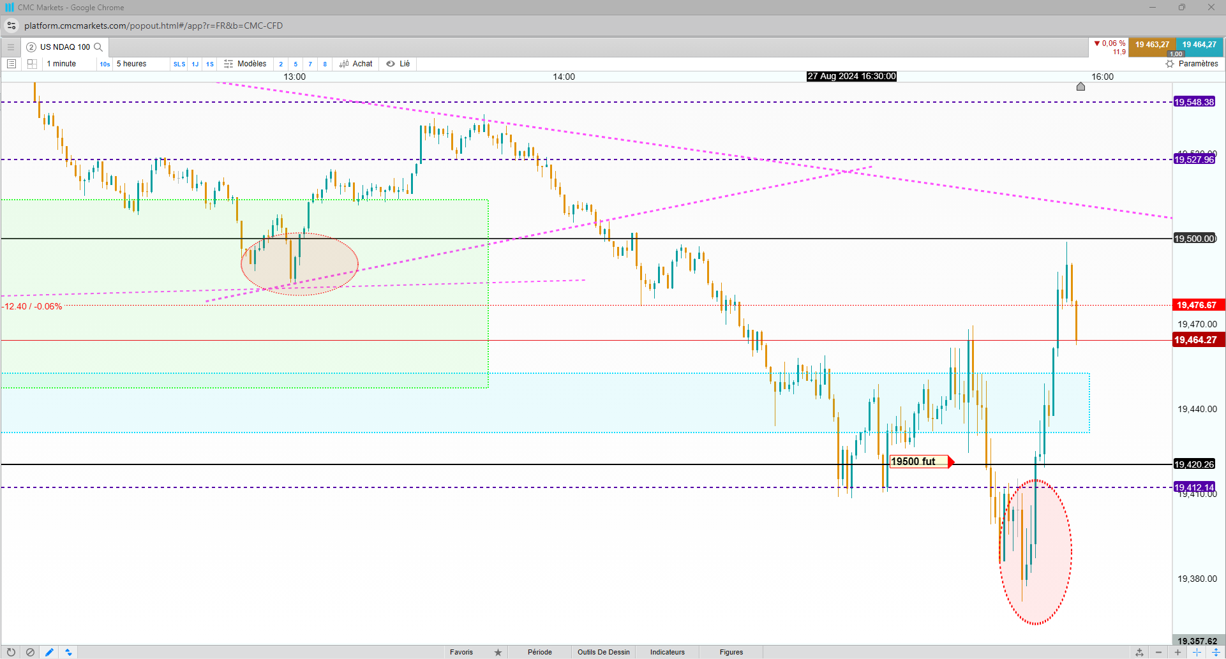The image size is (1226, 659).
Task: Open the chart layout grid icon
Action: tap(32, 64)
